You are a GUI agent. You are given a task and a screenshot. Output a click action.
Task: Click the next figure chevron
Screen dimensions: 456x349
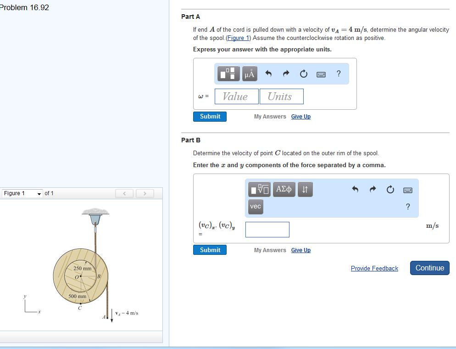145,193
